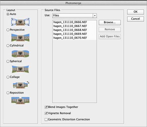Screen dimensions: 147x127
Task: Uncheck Blend Images Together
Action: (46, 107)
